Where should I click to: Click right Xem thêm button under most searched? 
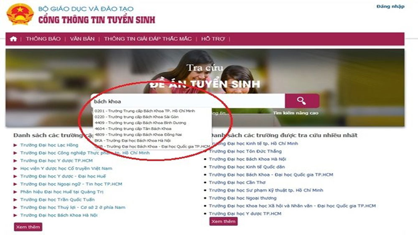pyautogui.click(x=223, y=221)
